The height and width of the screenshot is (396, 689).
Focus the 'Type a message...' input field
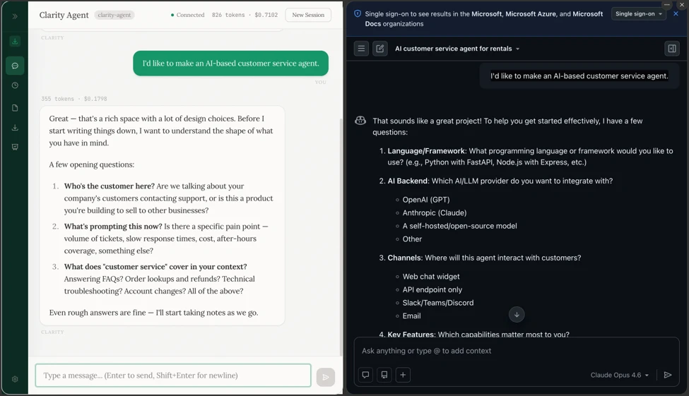coord(173,376)
